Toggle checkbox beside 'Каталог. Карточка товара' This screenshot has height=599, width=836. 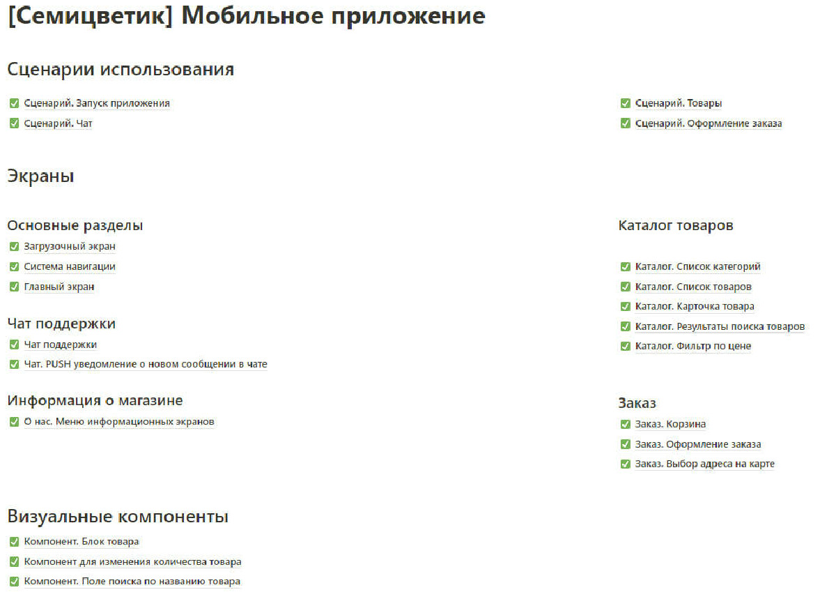pyautogui.click(x=625, y=306)
